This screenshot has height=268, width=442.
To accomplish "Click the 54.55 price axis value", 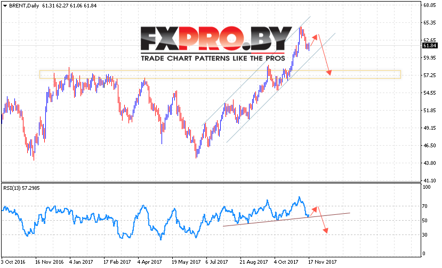I will tap(430, 93).
